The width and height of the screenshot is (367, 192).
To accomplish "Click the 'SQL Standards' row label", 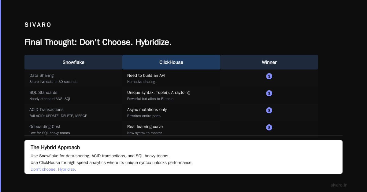I will click(x=43, y=92).
